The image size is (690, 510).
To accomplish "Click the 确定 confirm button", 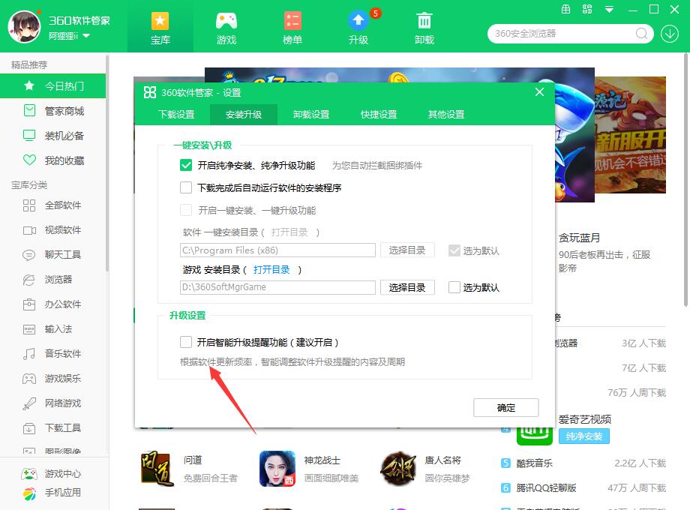I will tap(505, 407).
